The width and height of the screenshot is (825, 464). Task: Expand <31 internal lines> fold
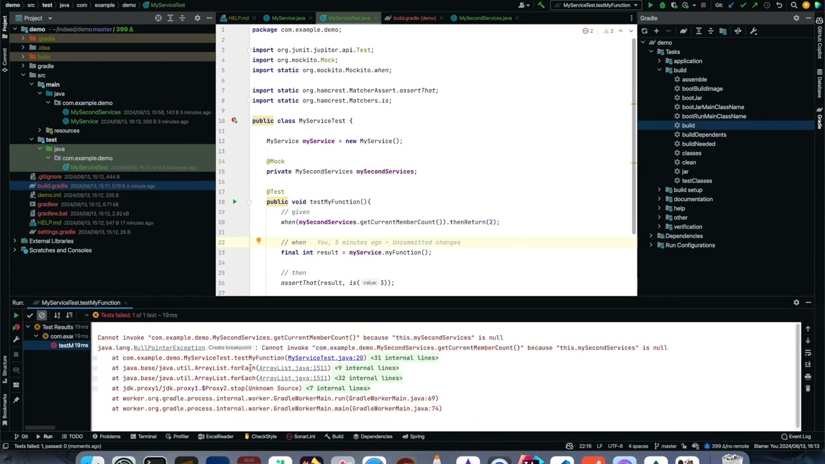coord(404,358)
